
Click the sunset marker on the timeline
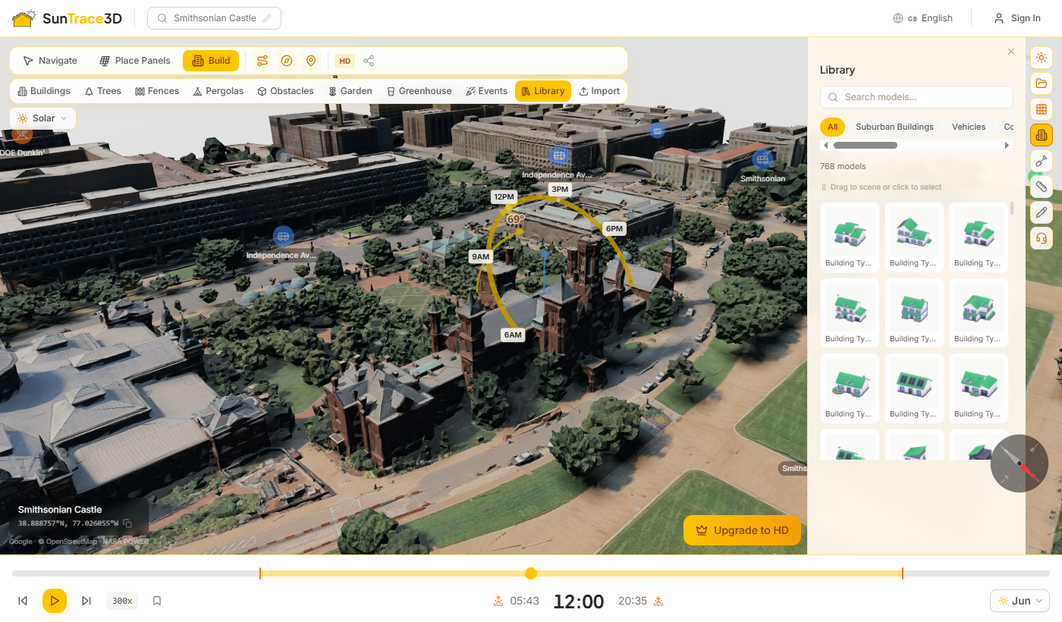click(903, 573)
